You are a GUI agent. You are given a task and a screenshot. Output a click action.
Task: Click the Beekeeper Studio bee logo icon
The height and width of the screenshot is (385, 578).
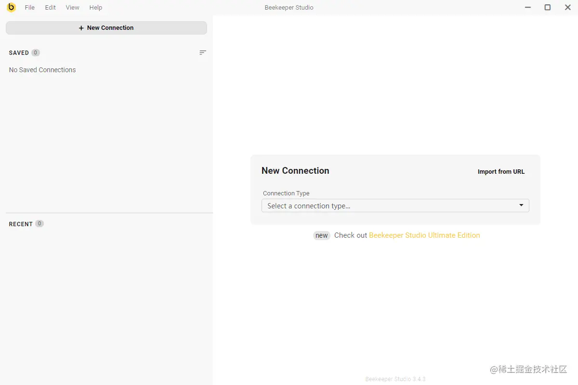pyautogui.click(x=11, y=7)
